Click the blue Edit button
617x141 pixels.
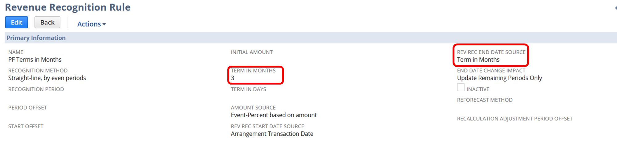pos(17,22)
